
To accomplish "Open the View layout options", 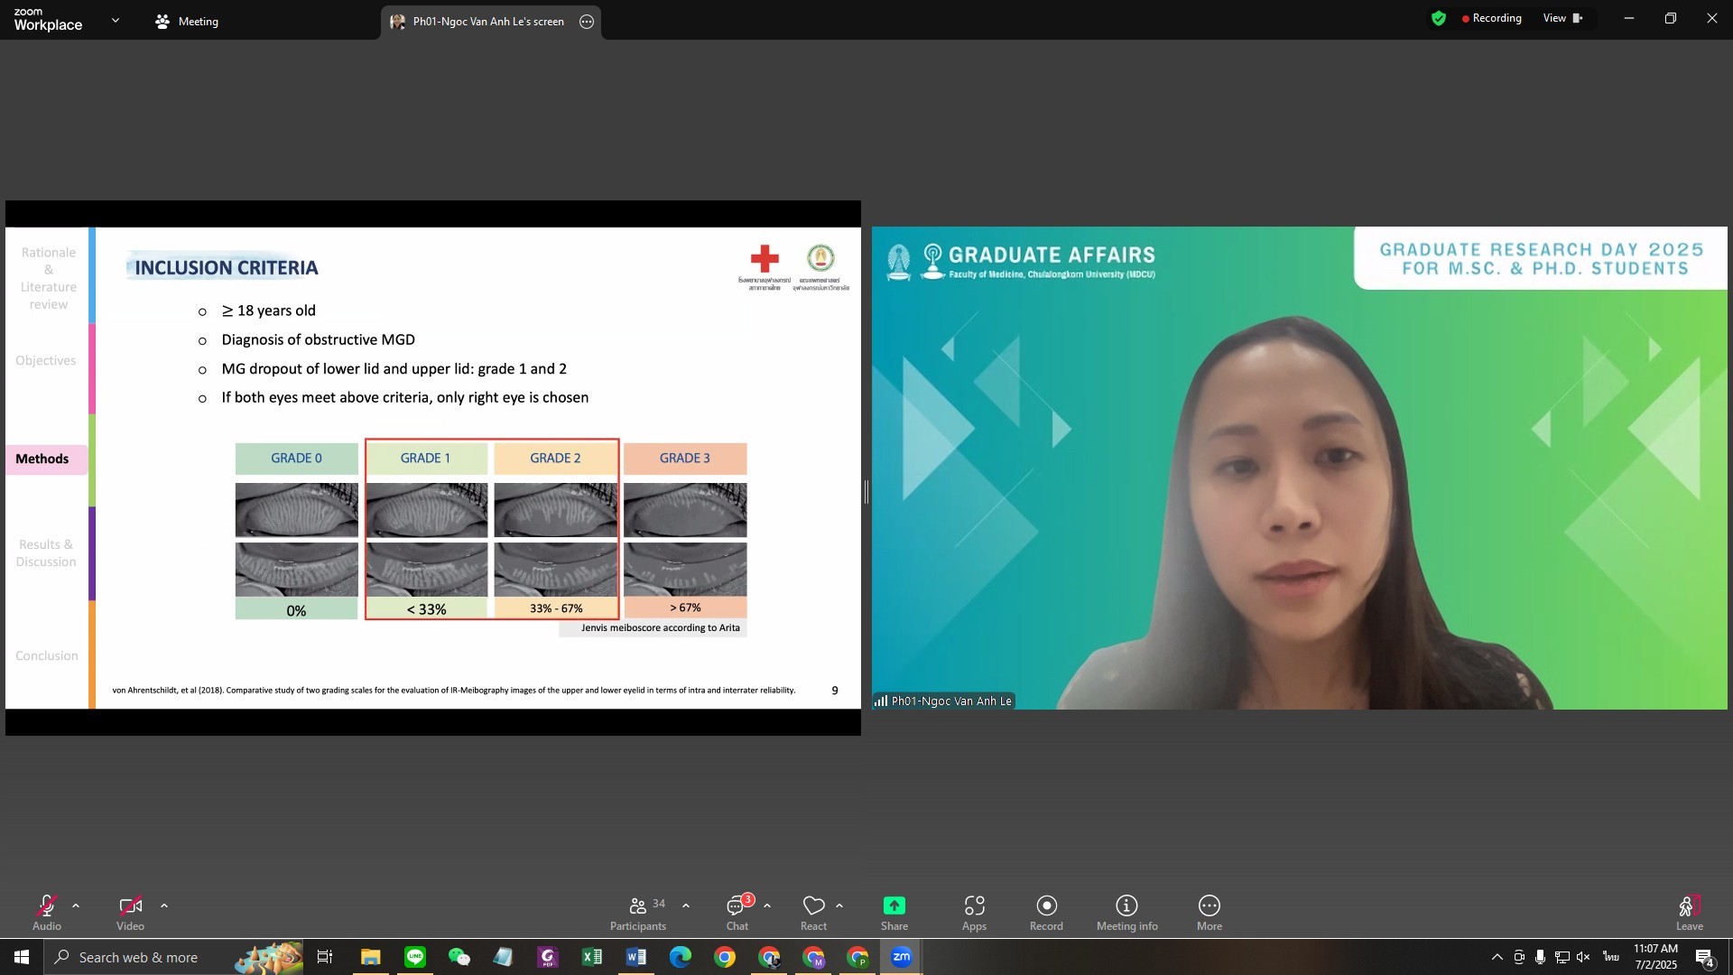I will (1562, 18).
